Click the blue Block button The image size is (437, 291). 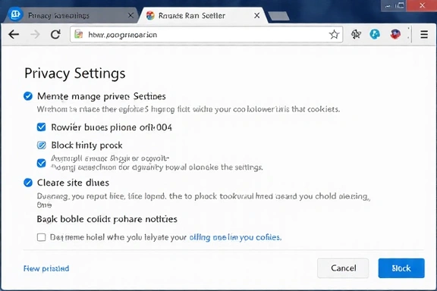(401, 268)
